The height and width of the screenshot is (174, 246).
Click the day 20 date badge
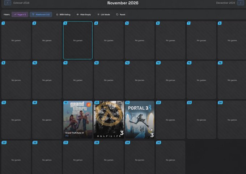[x=97, y=103]
